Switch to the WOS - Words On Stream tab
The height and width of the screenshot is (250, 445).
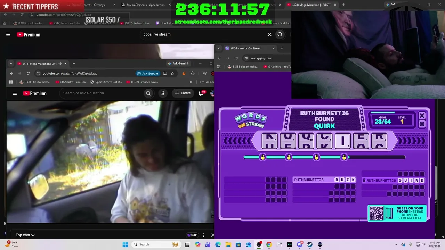pos(246,48)
